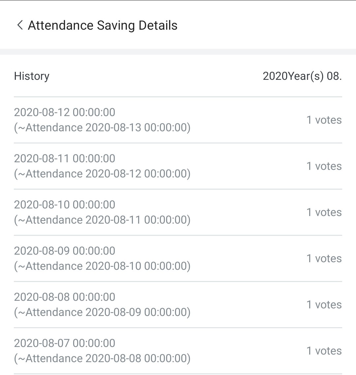Screen dimensions: 356x375
Task: Tap 1 votes beside the 2020-08-12 entry
Action: click(x=324, y=120)
